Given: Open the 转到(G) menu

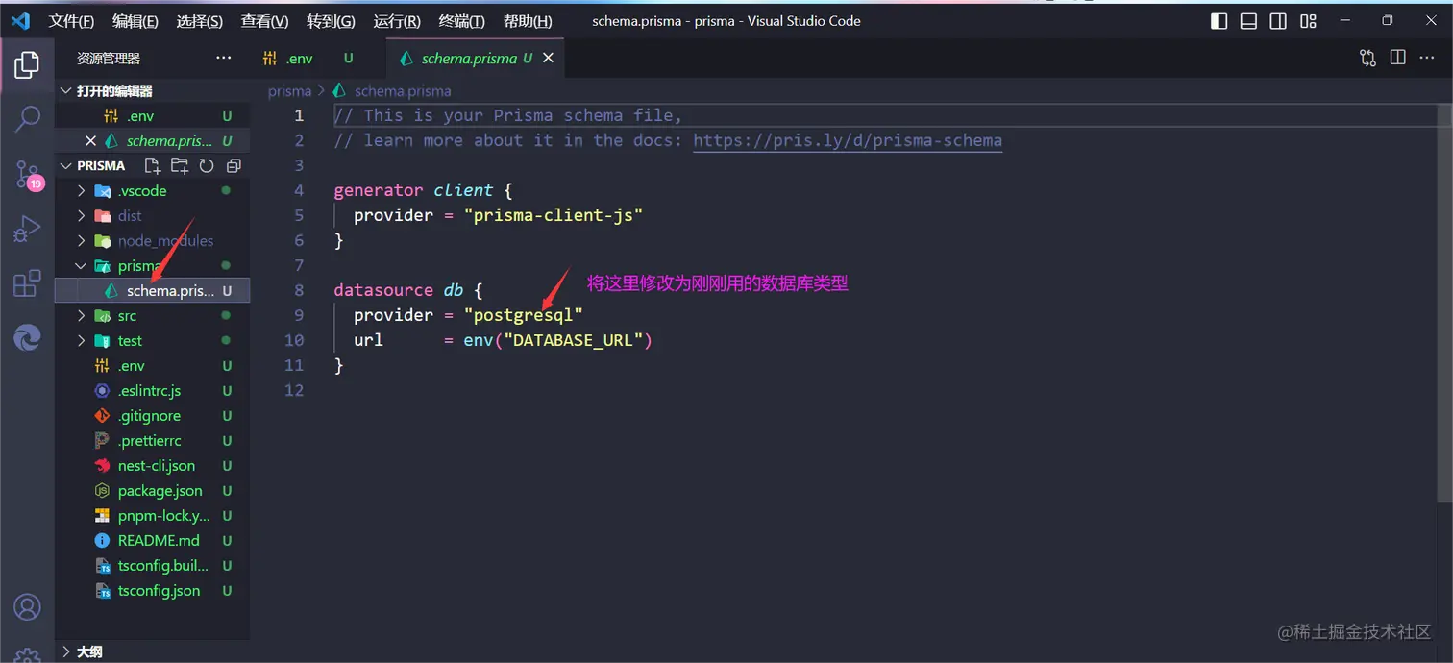Looking at the screenshot, I should pyautogui.click(x=331, y=21).
